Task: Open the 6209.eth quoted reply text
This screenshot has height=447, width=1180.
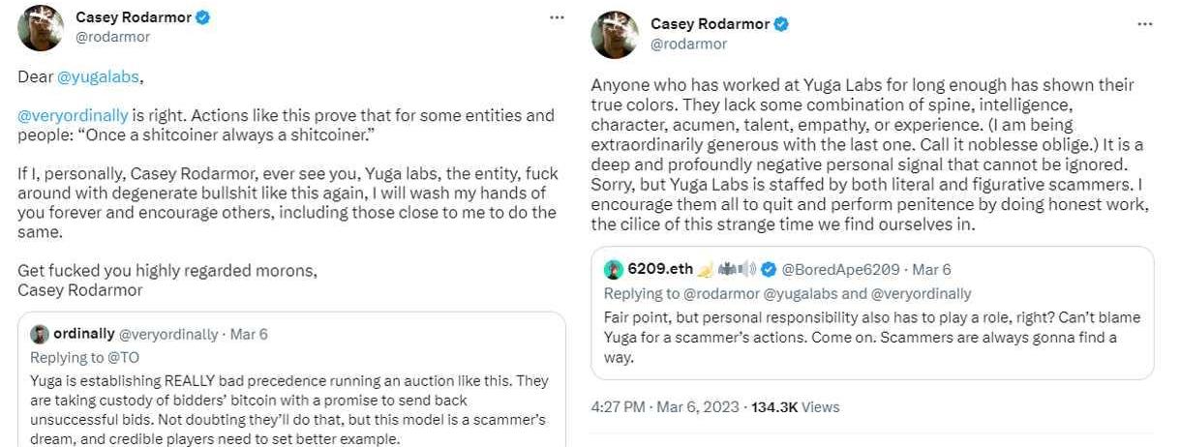Action: [x=872, y=338]
